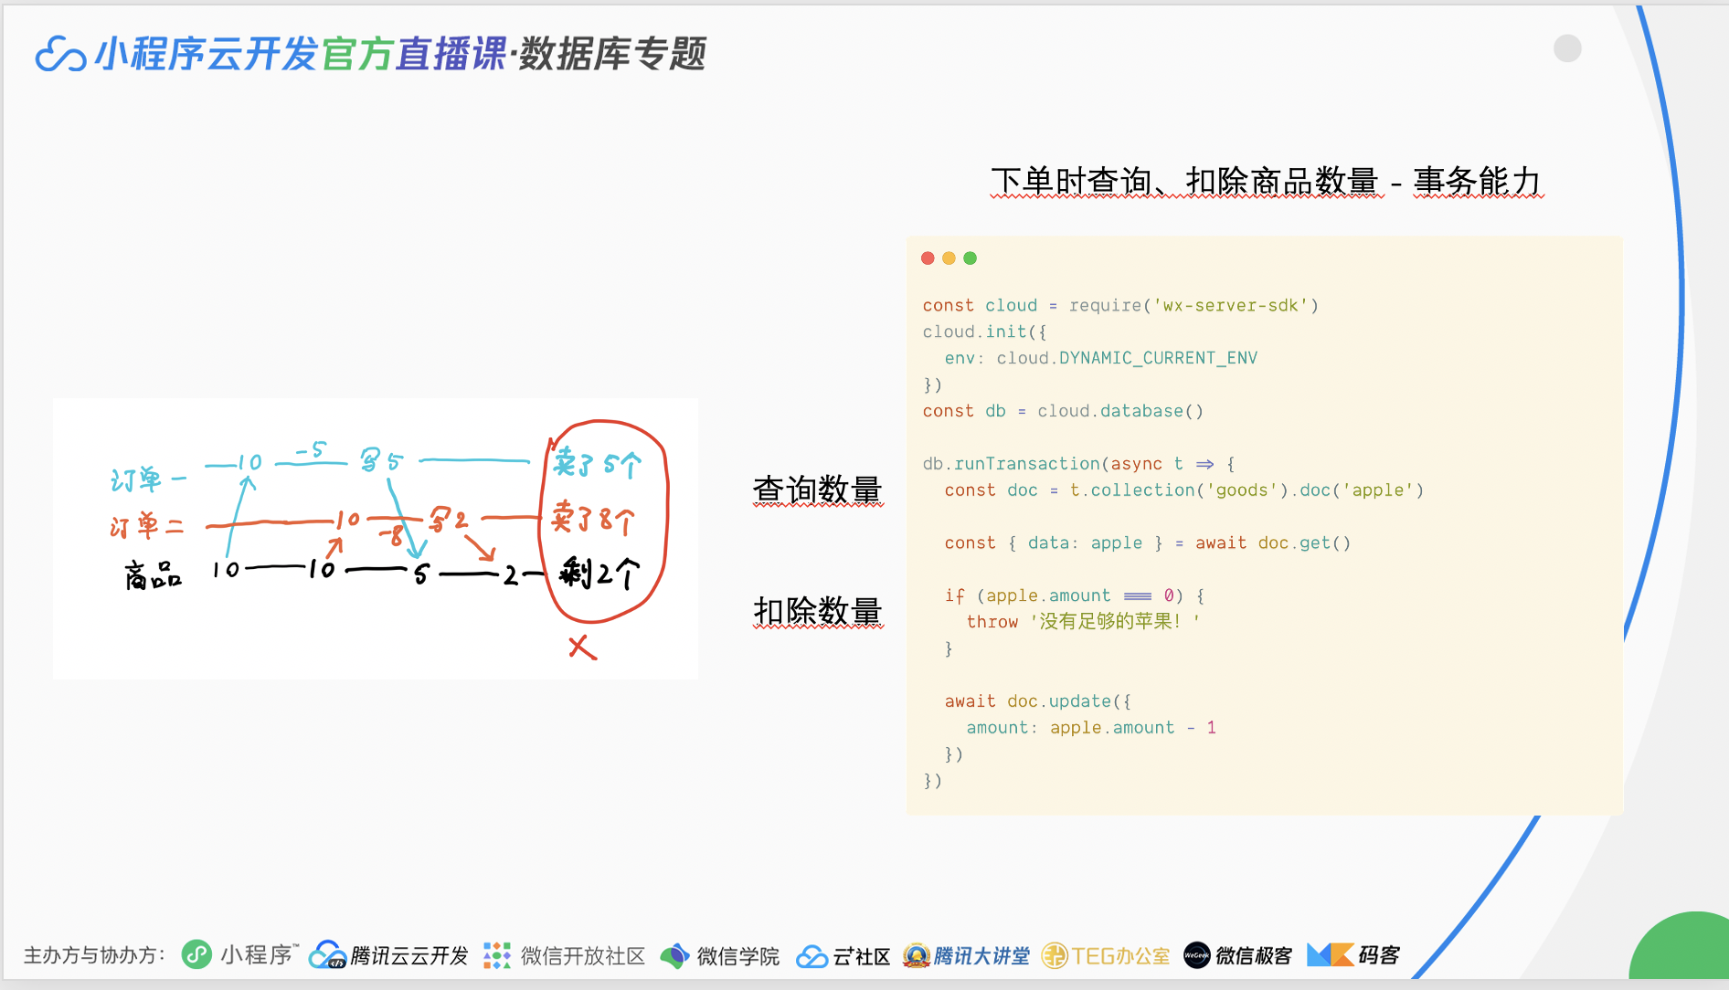This screenshot has height=990, width=1729.
Task: Click the 云社区 cloud logo icon
Action: pyautogui.click(x=811, y=956)
